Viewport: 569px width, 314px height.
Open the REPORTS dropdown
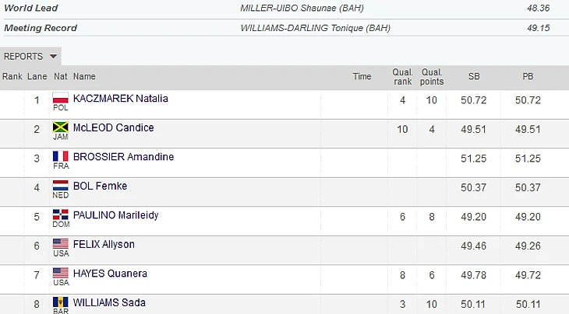[x=30, y=57]
